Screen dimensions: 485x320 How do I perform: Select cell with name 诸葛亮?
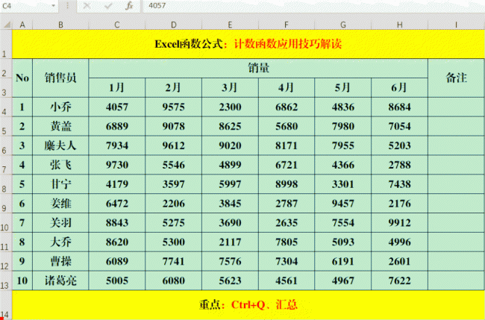click(60, 280)
